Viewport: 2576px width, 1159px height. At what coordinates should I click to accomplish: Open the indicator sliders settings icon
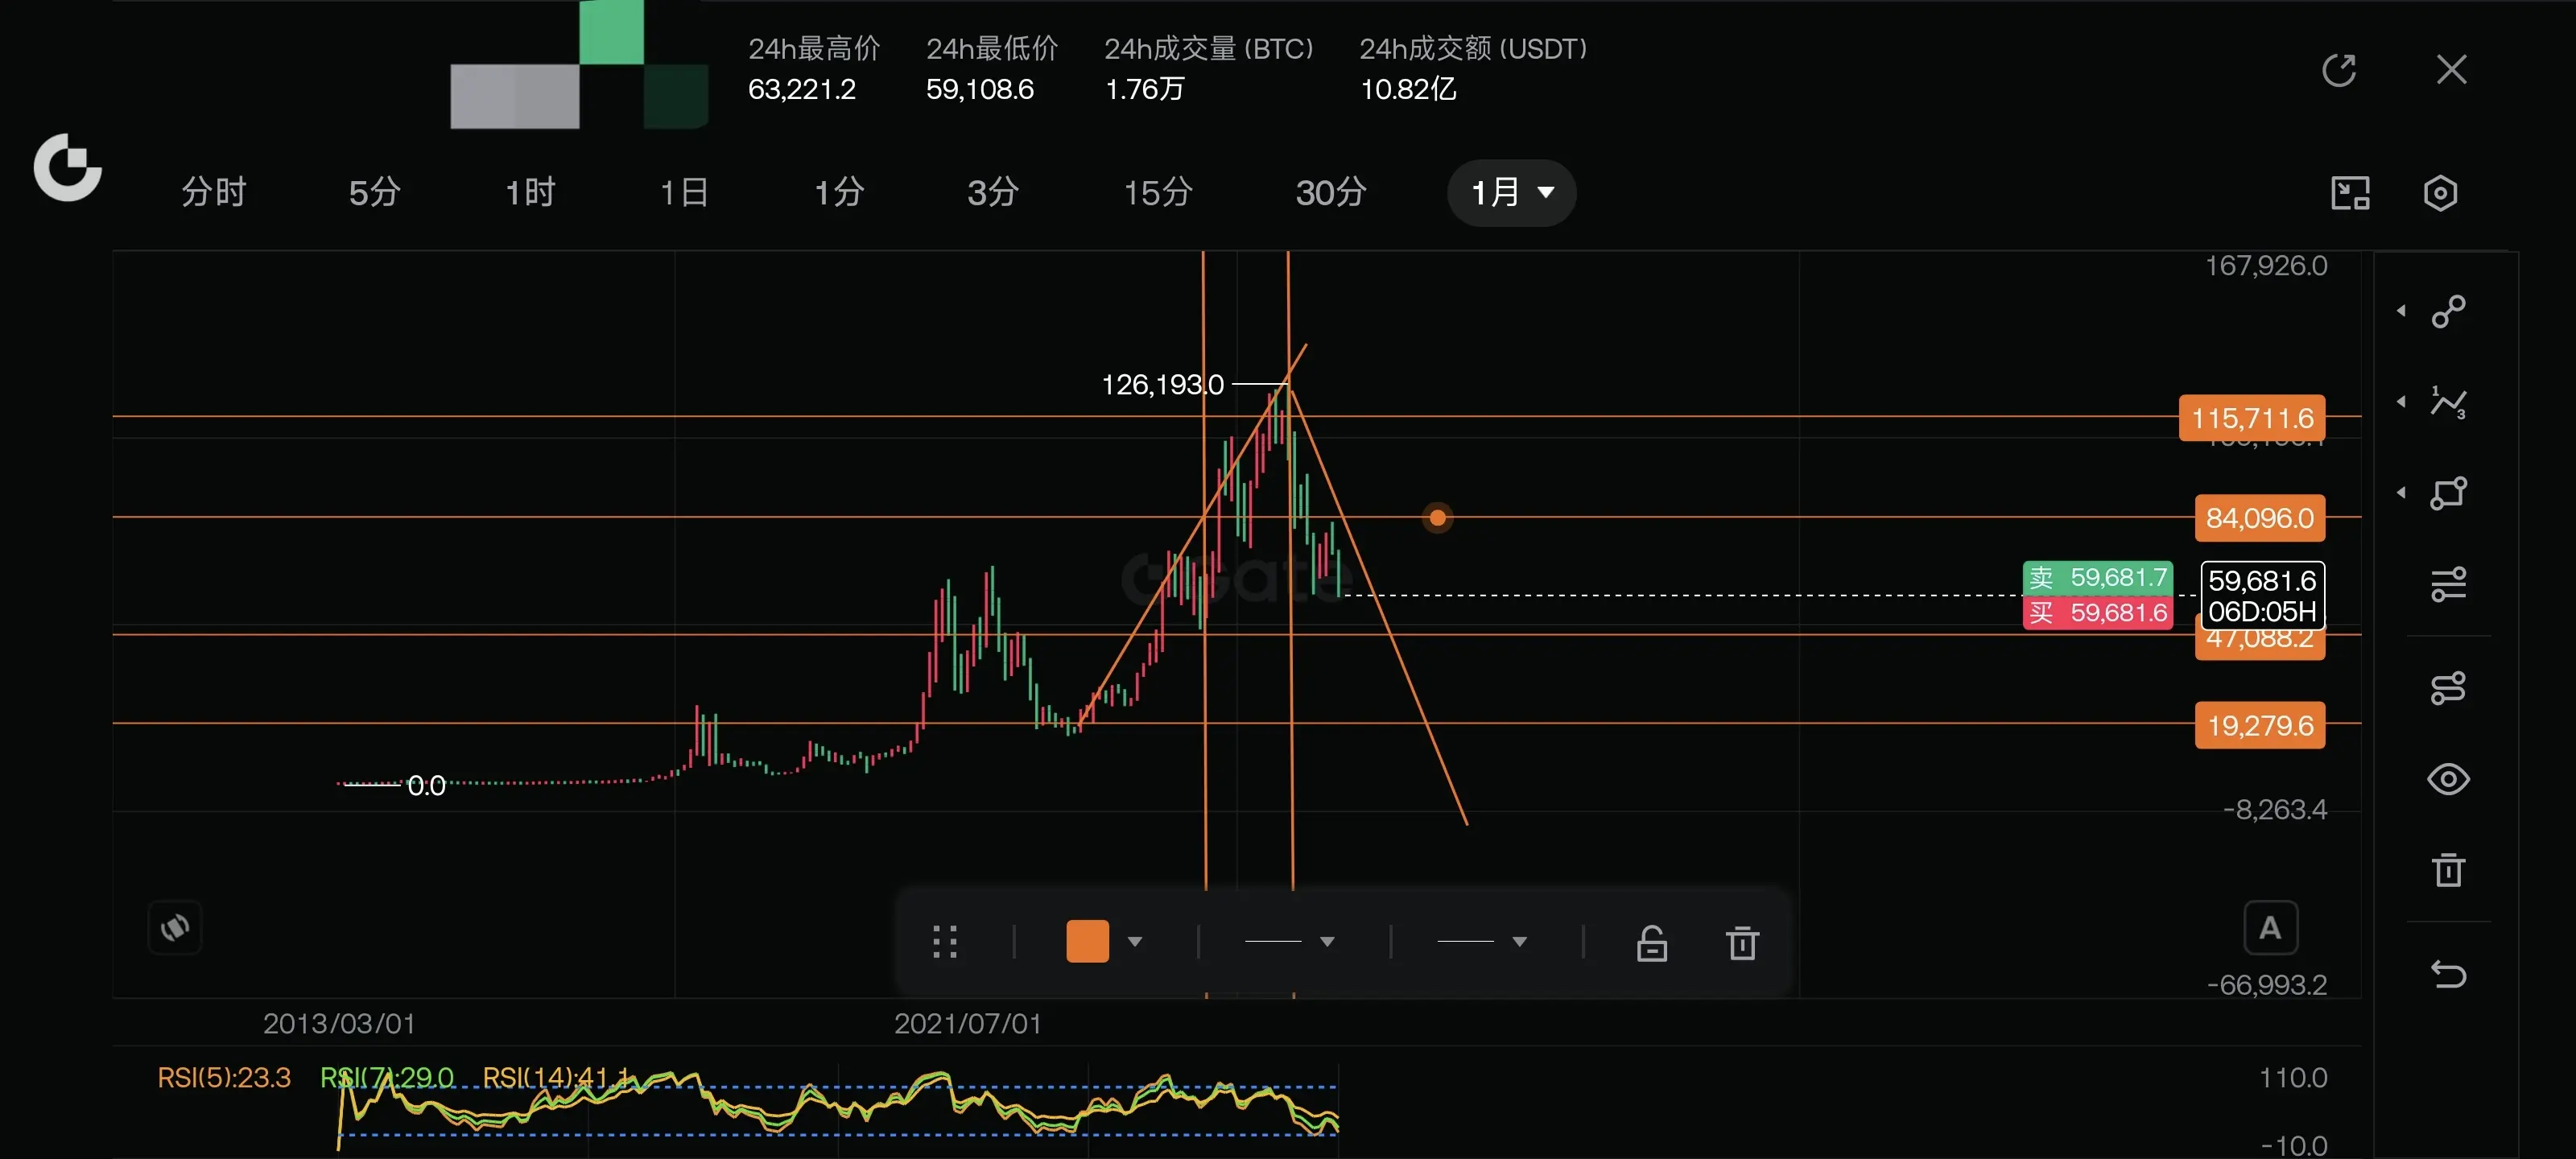pos(2448,584)
